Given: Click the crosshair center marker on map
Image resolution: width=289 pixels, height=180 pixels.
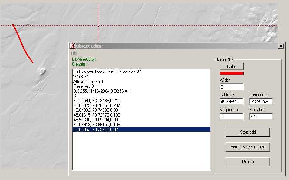Looking at the screenshot, I should tap(99, 25).
